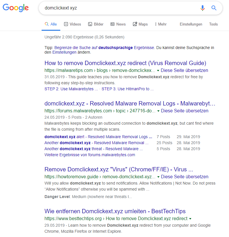Expand dropdown arrow next to malwaretips.com URL
Screen dimensions: 229x237
tap(158, 70)
